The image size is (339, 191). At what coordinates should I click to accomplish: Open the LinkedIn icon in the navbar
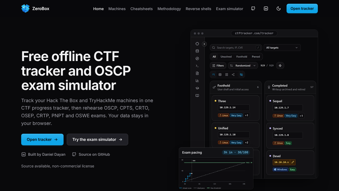coord(266,8)
